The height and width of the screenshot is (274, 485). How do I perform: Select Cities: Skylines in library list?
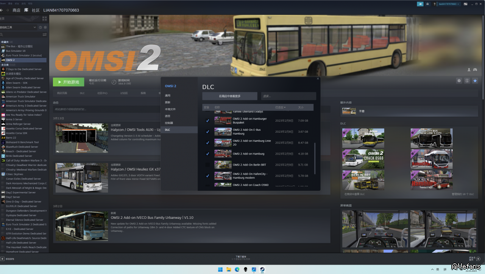(x=23, y=174)
